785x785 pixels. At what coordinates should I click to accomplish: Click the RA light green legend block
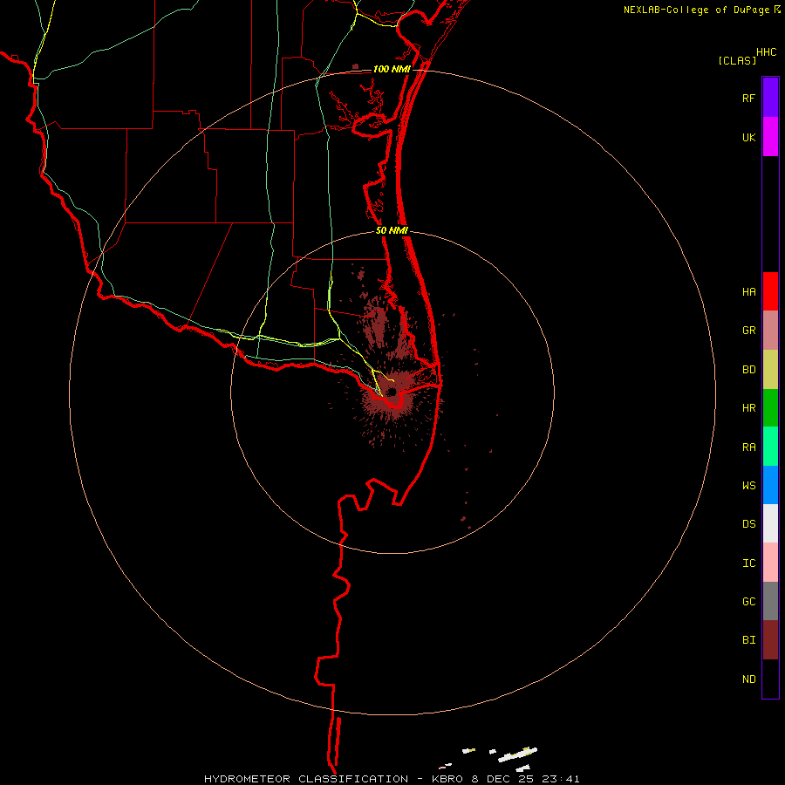tap(770, 447)
